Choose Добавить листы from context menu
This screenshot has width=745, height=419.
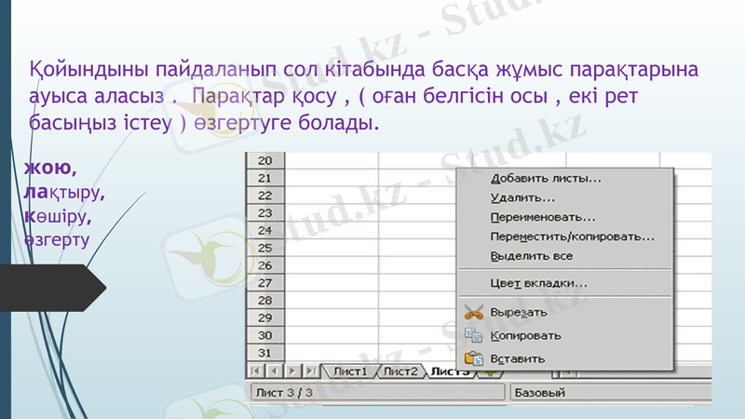tap(545, 178)
